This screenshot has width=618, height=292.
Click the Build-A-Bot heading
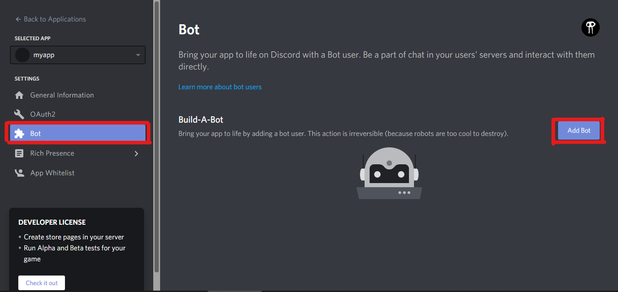click(x=201, y=120)
